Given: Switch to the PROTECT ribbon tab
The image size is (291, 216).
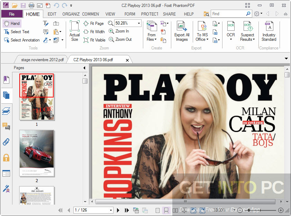Looking at the screenshot, I should 149,14.
